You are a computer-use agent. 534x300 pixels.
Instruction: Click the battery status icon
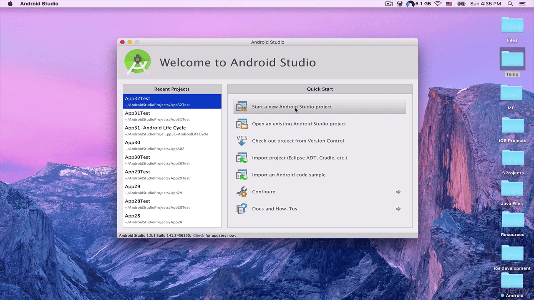click(x=461, y=4)
